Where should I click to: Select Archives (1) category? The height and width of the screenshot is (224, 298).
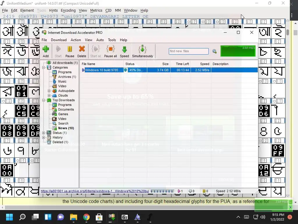coord(67,77)
